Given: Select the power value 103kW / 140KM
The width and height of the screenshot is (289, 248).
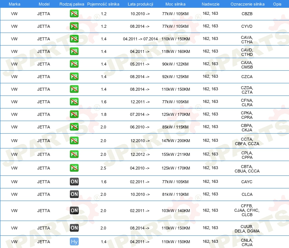Looking at the screenshot, I should point(176,211).
